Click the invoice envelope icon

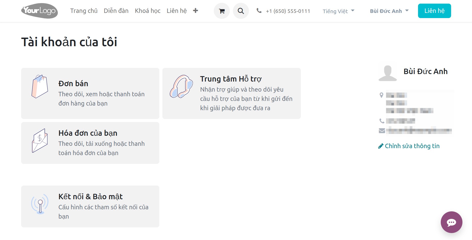[40, 141]
